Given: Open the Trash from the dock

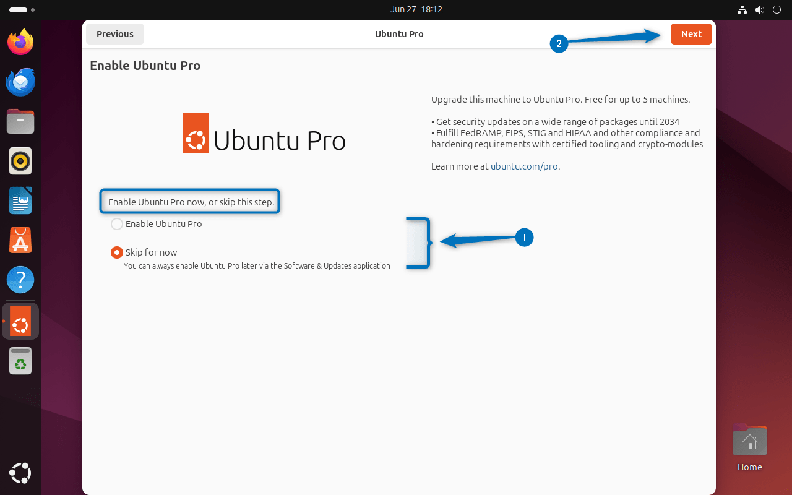Looking at the screenshot, I should pyautogui.click(x=20, y=361).
